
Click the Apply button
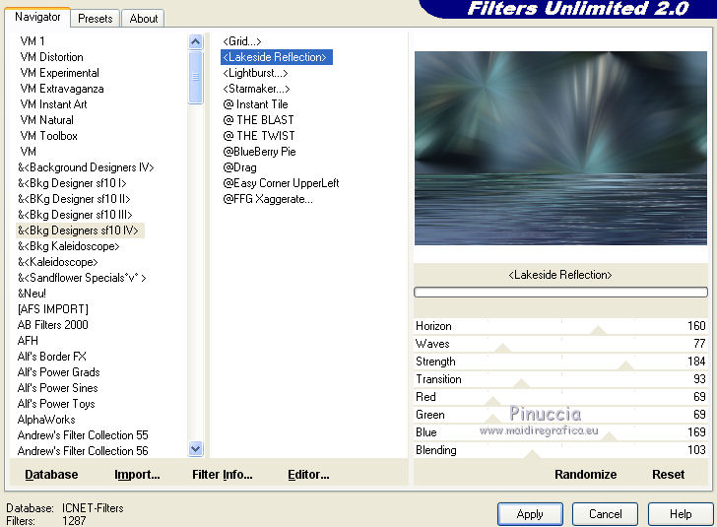(x=530, y=514)
